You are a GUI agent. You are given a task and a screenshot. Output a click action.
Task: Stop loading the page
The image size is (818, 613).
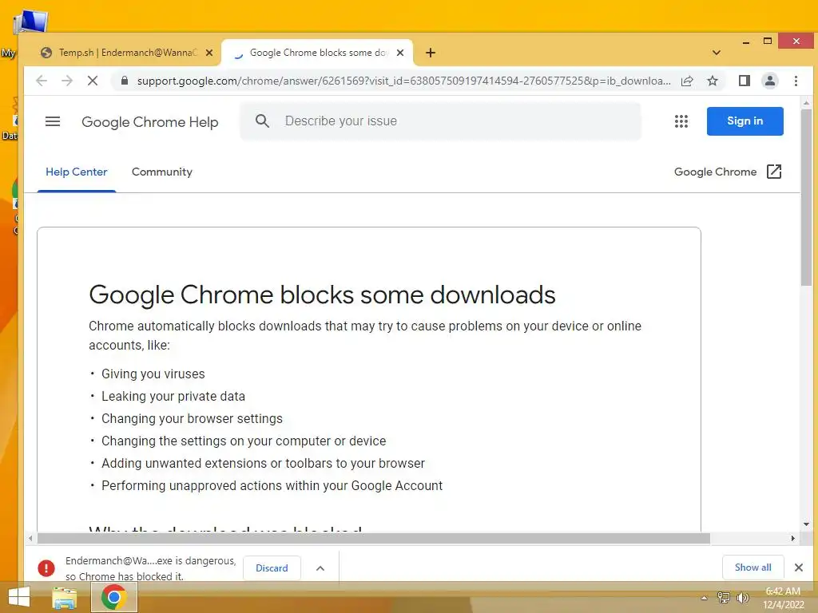pos(93,81)
